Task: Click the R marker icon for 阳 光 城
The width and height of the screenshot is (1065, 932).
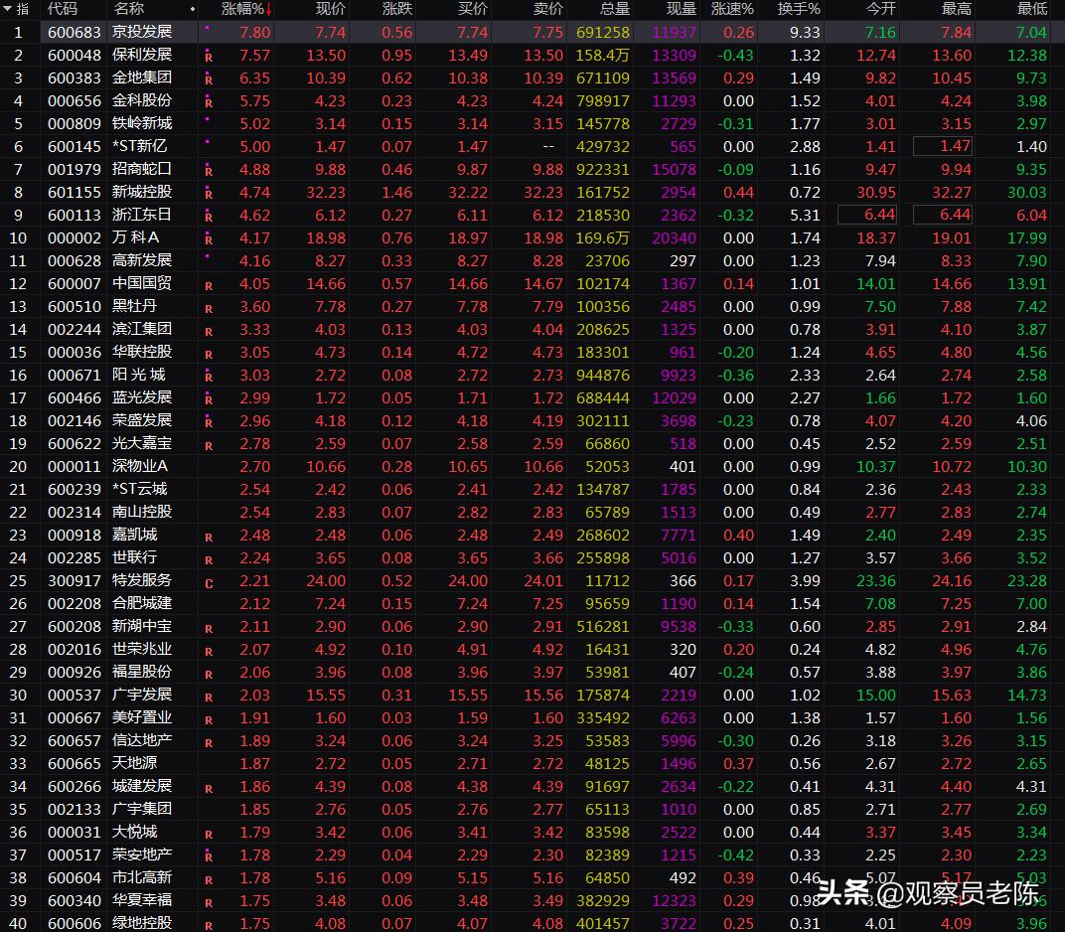Action: point(209,376)
